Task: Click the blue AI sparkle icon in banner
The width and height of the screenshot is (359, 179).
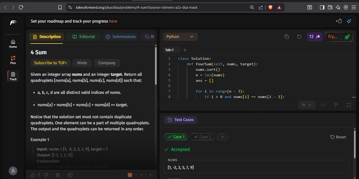Action: coord(349,21)
